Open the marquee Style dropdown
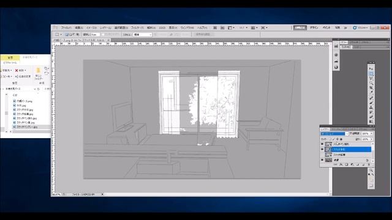Screen dimensions: 392x220 (x=143, y=35)
